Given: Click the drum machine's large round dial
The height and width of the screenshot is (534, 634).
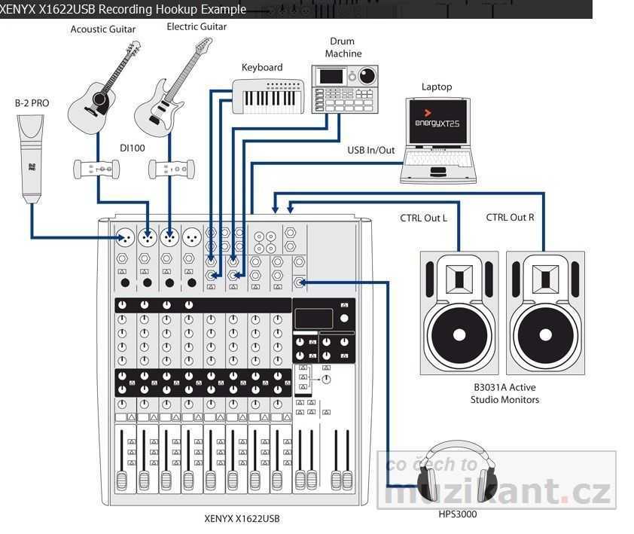Looking at the screenshot, I should 367,75.
